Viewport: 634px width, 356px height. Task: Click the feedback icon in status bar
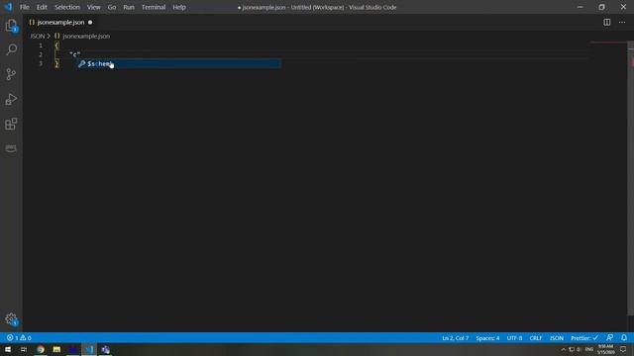point(610,337)
